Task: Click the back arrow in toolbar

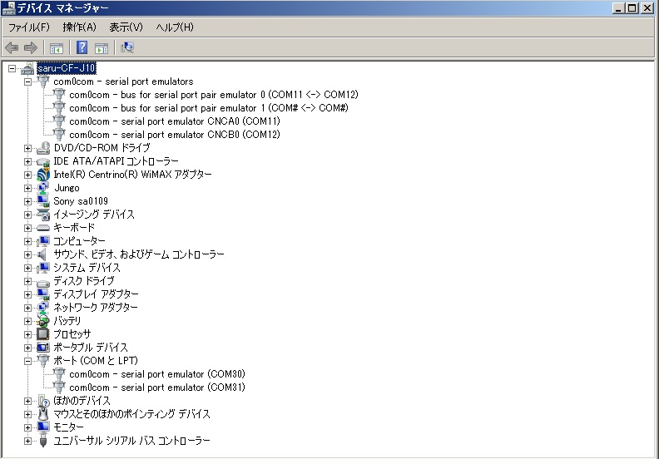Action: coord(12,47)
